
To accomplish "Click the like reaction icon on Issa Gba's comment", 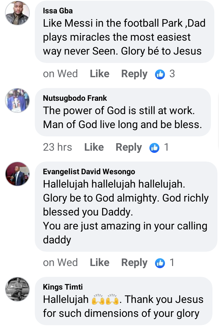I will coord(160,74).
